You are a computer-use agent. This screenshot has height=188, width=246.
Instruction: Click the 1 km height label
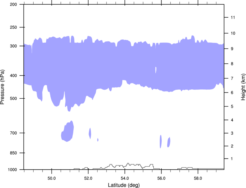(232, 159)
